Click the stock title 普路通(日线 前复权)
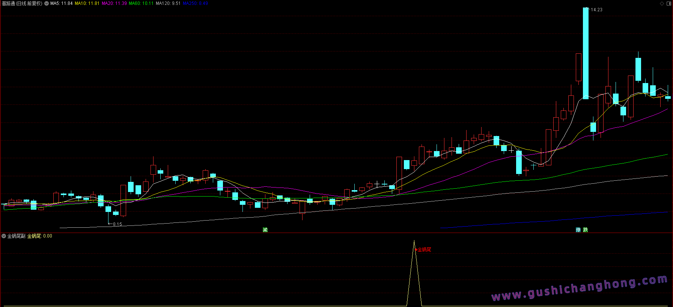The image size is (673, 307). click(22, 3)
